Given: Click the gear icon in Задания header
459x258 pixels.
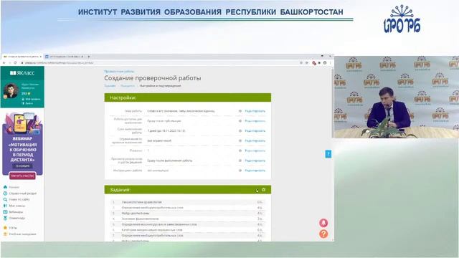Looking at the screenshot, I should [x=263, y=189].
